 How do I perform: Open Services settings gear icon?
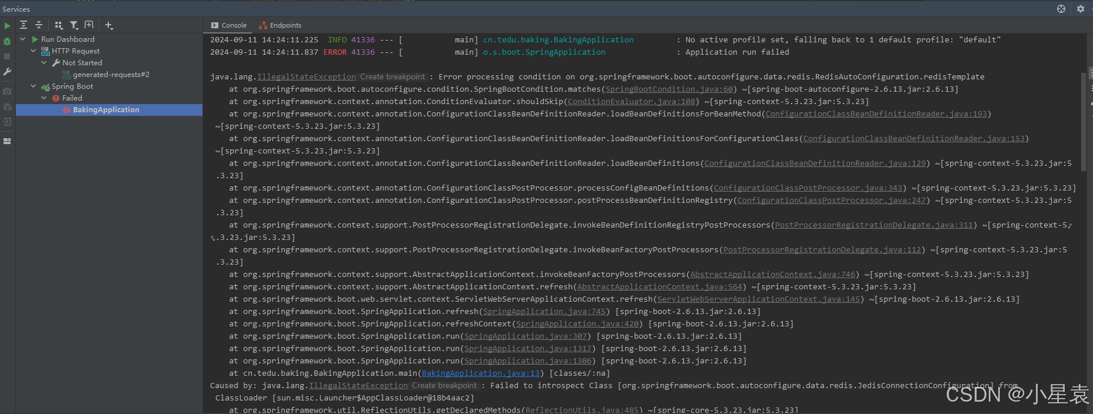tap(1081, 9)
